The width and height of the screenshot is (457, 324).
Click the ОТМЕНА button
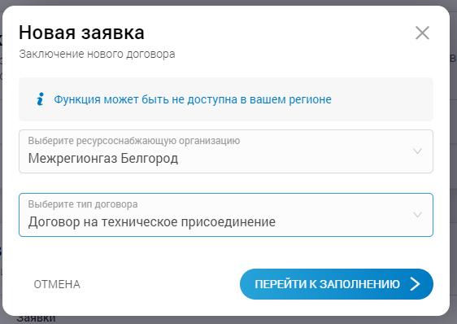click(57, 284)
